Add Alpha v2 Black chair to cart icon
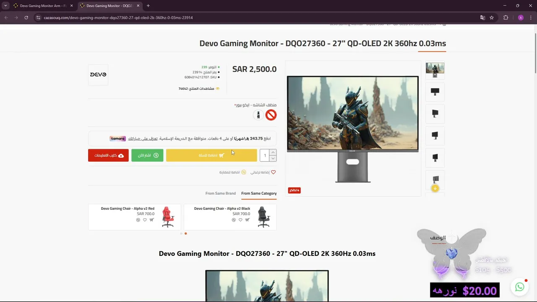537x302 pixels. (x=247, y=220)
